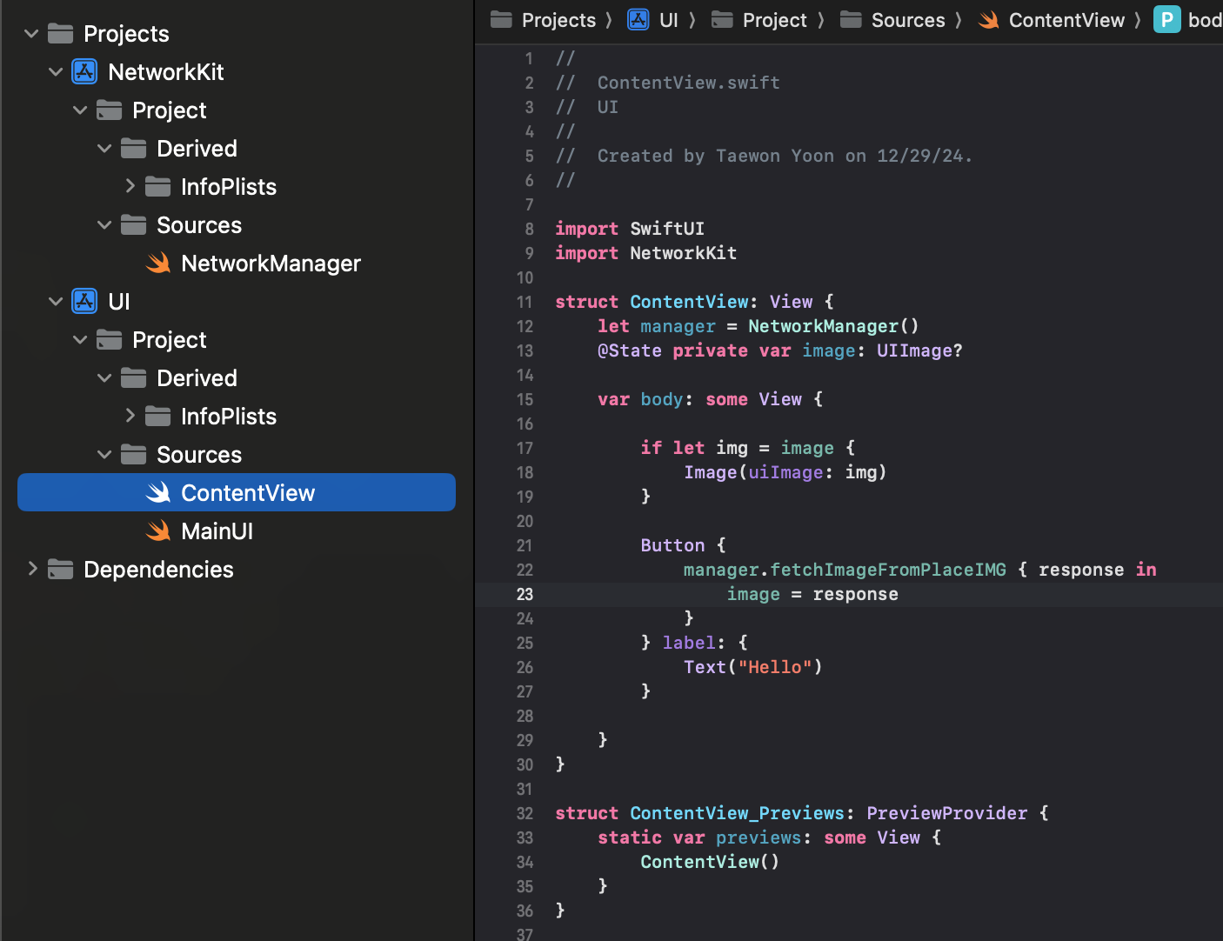Click the @State attribute on line 13
The image size is (1223, 941).
coord(629,350)
